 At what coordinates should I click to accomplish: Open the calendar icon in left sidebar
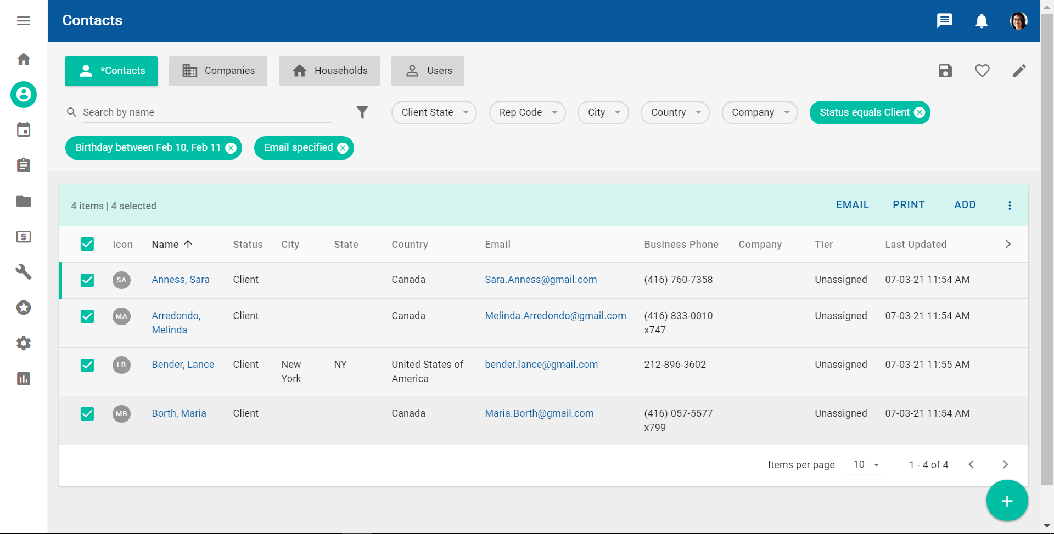click(24, 130)
